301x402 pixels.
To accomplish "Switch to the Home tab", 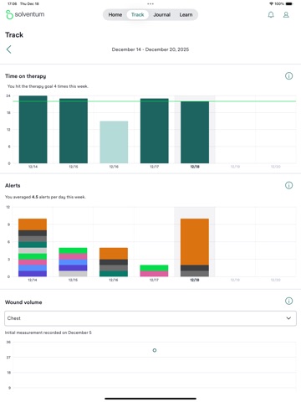I will (115, 15).
